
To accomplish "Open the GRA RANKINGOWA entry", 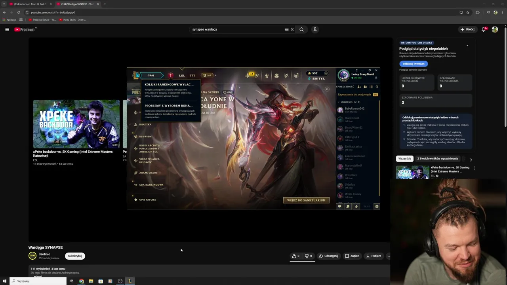I will pos(151,185).
